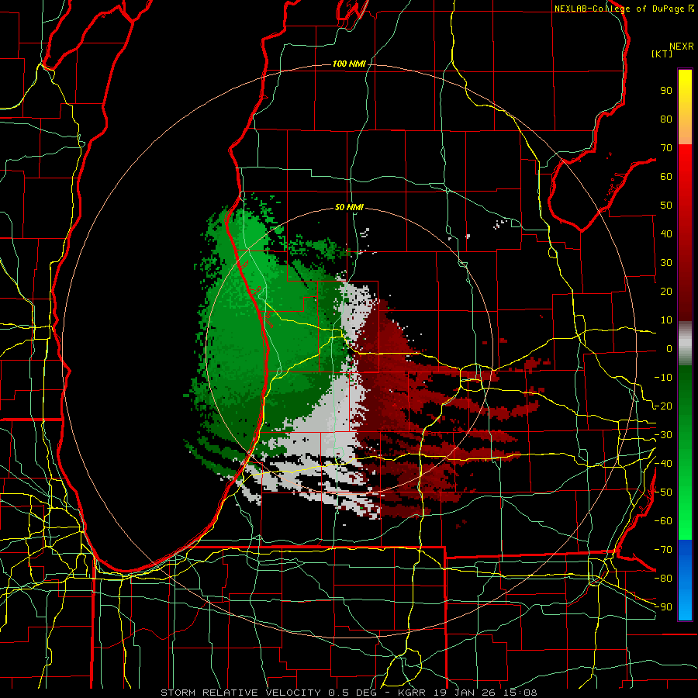Click the "100 NMI" range ring label

point(349,64)
